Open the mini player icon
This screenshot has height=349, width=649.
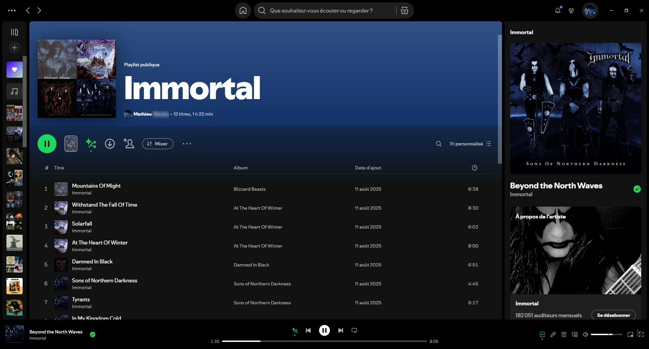630,334
